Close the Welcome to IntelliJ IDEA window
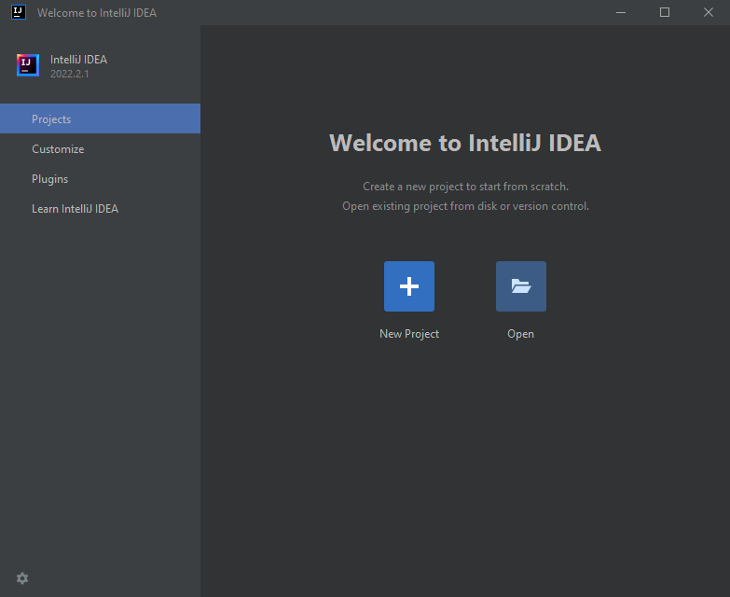 click(709, 12)
